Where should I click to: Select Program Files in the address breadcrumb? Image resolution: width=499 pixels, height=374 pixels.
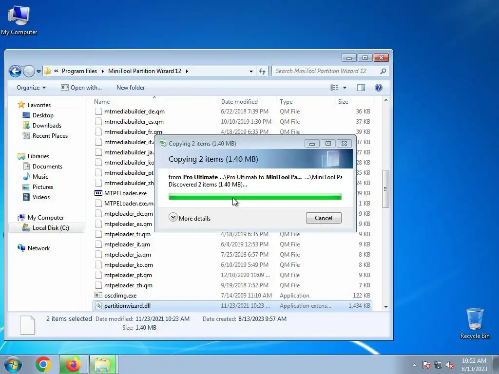79,71
